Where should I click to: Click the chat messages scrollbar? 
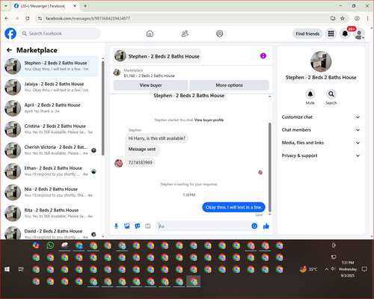269,167
